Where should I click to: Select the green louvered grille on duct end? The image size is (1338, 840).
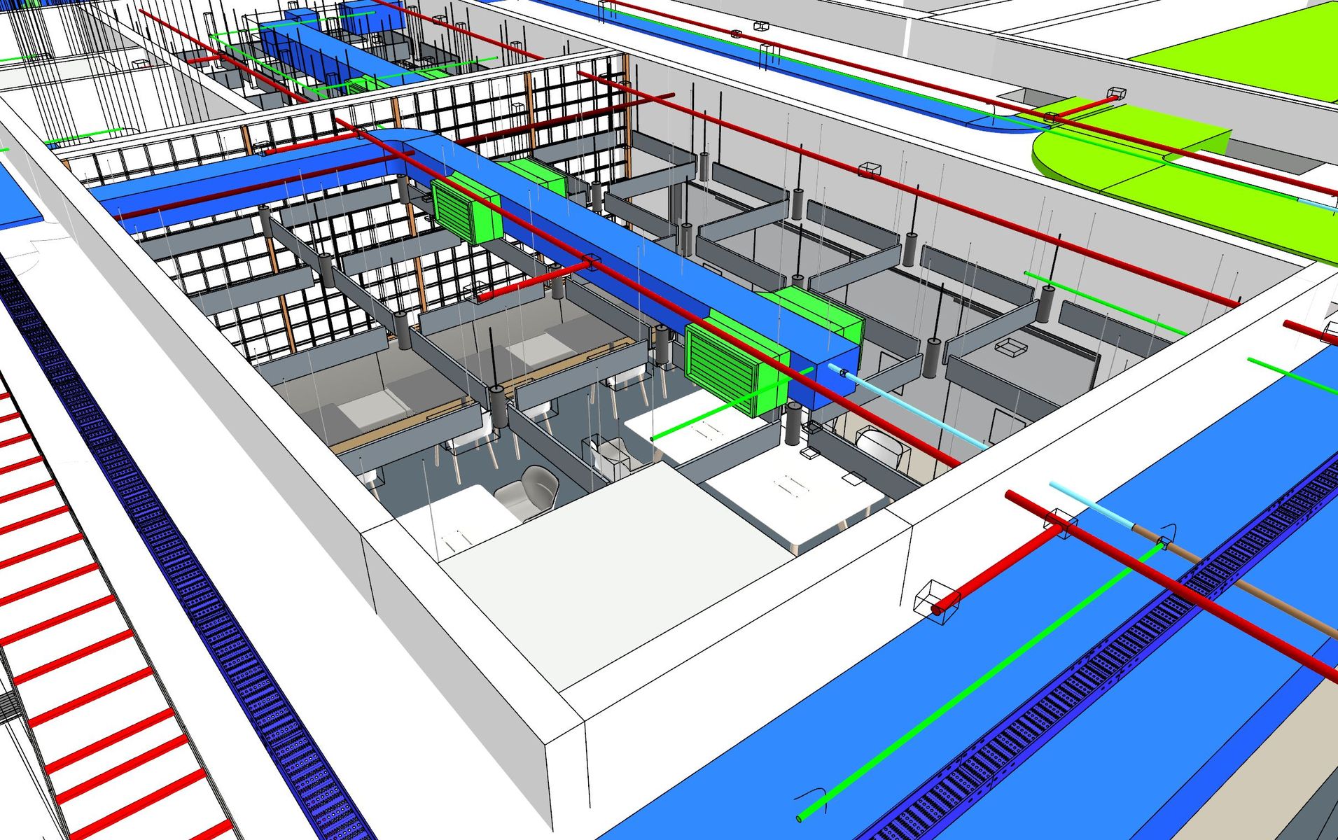point(721,363)
